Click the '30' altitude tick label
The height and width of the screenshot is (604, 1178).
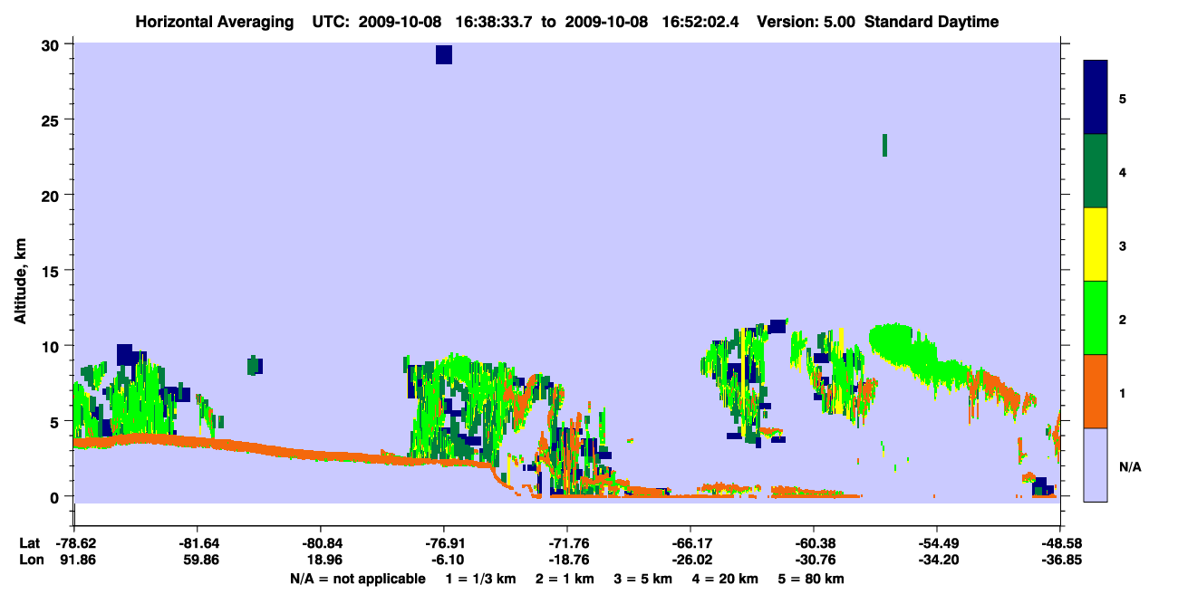tap(53, 45)
